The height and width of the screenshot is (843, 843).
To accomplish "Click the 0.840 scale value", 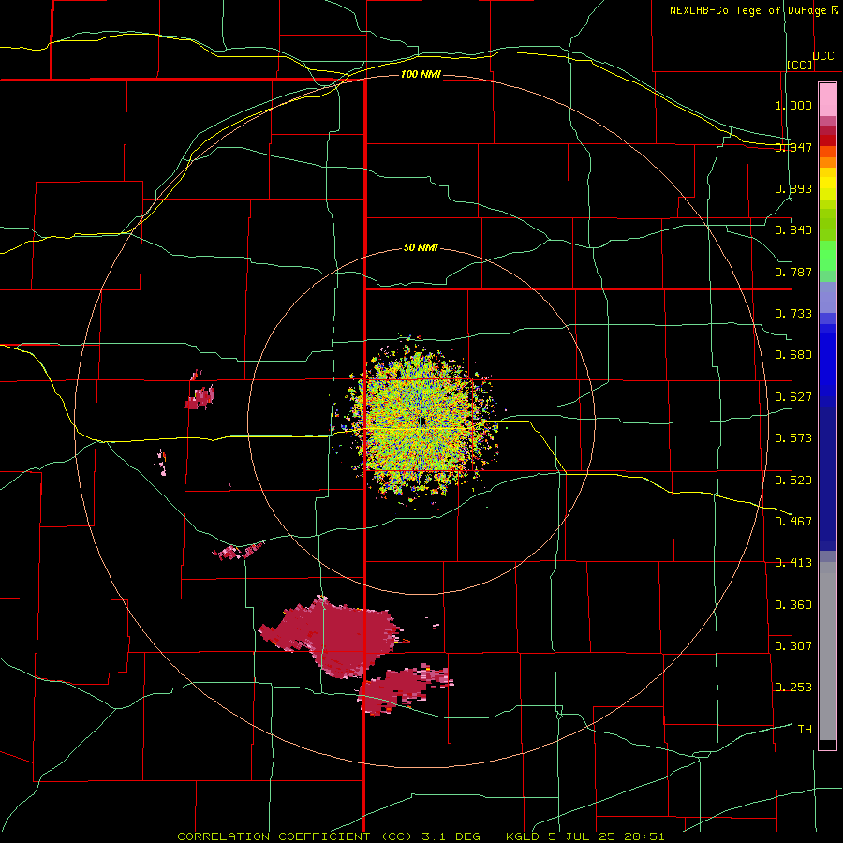I will point(793,230).
